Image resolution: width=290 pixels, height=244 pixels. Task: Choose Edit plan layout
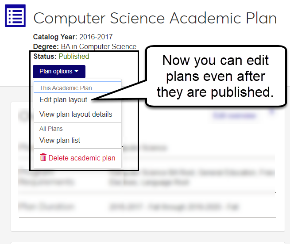coord(63,100)
